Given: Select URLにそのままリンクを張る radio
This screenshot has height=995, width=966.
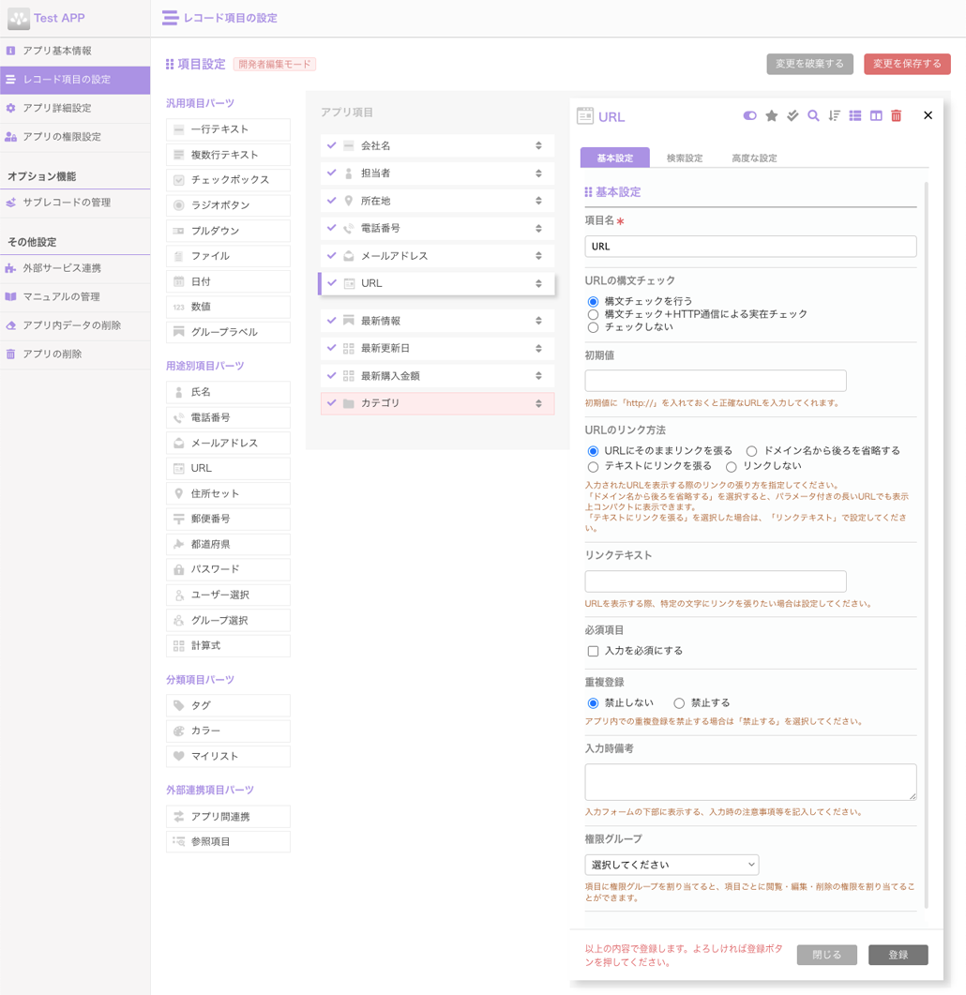Looking at the screenshot, I should click(593, 451).
